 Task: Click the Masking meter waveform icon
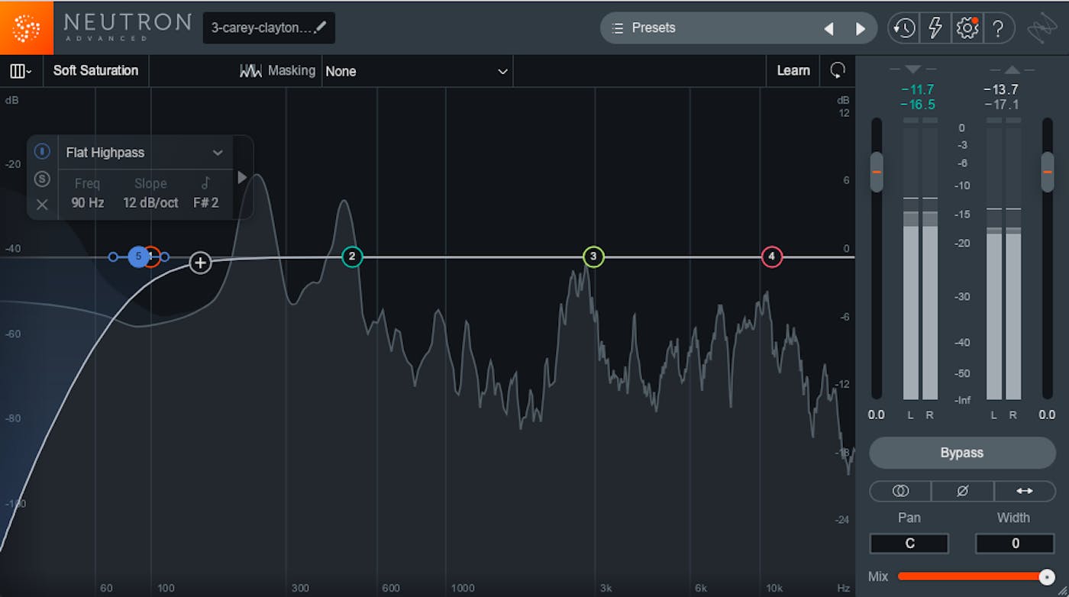(x=250, y=71)
